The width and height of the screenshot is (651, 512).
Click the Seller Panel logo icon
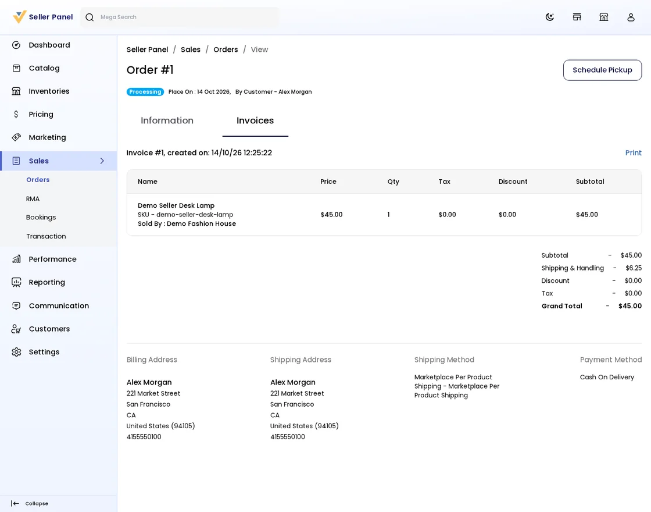pos(20,17)
